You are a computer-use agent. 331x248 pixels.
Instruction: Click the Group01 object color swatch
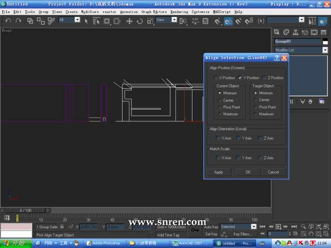[x=325, y=42]
